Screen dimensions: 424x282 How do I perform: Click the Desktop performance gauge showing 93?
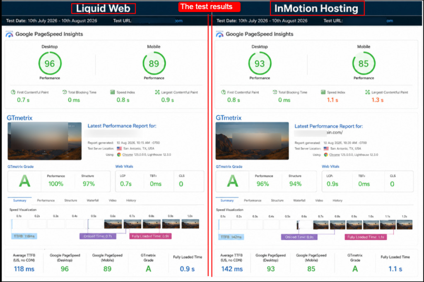[260, 63]
